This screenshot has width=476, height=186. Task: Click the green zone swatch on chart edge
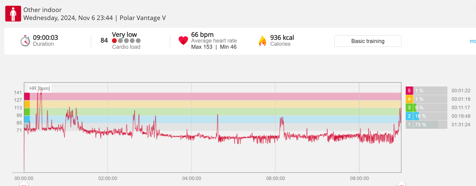coord(27,111)
